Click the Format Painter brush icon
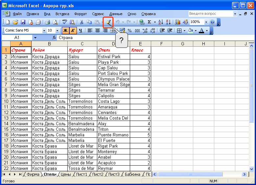The image size is (256, 185). (108, 22)
